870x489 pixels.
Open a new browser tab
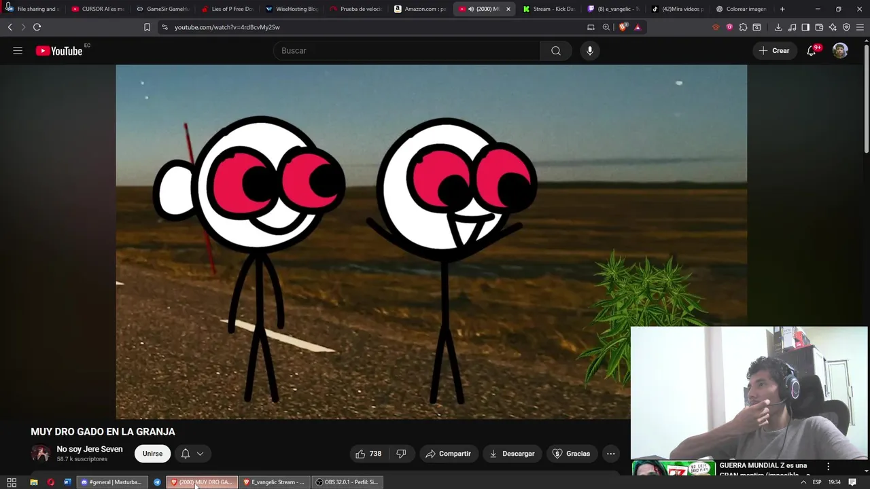pyautogui.click(x=782, y=9)
